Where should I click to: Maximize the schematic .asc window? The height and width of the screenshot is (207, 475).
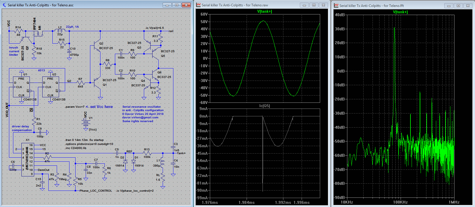pos(177,5)
